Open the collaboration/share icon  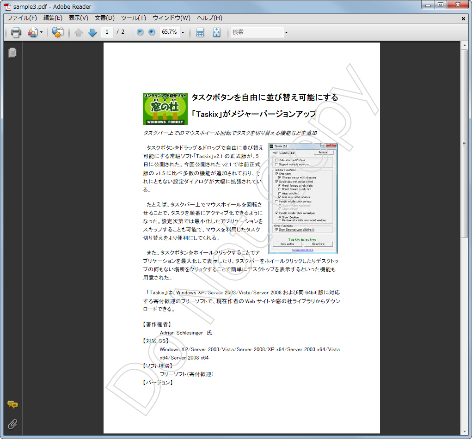pos(32,32)
